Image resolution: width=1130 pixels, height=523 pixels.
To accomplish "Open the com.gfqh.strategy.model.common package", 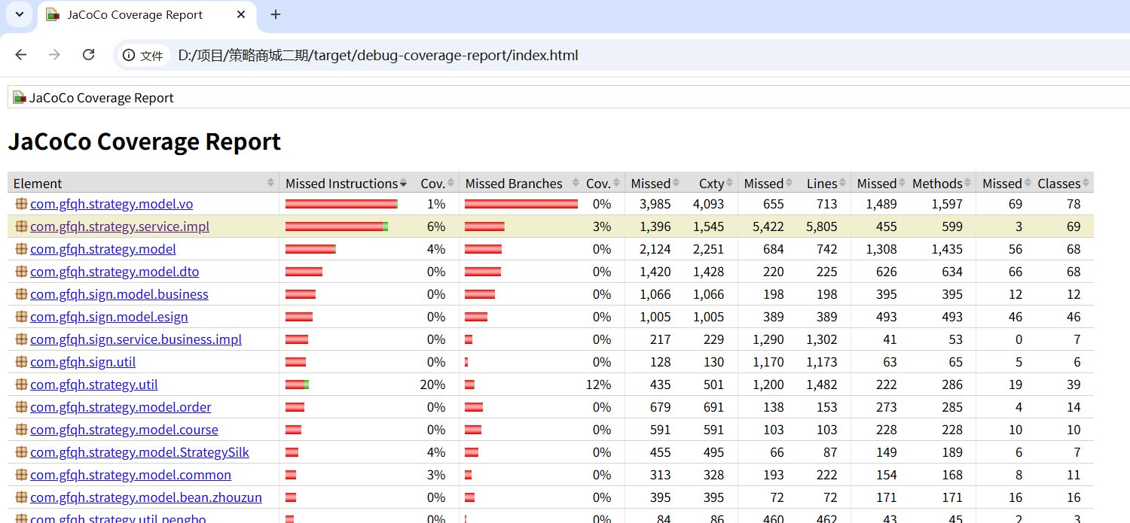I will 130,475.
